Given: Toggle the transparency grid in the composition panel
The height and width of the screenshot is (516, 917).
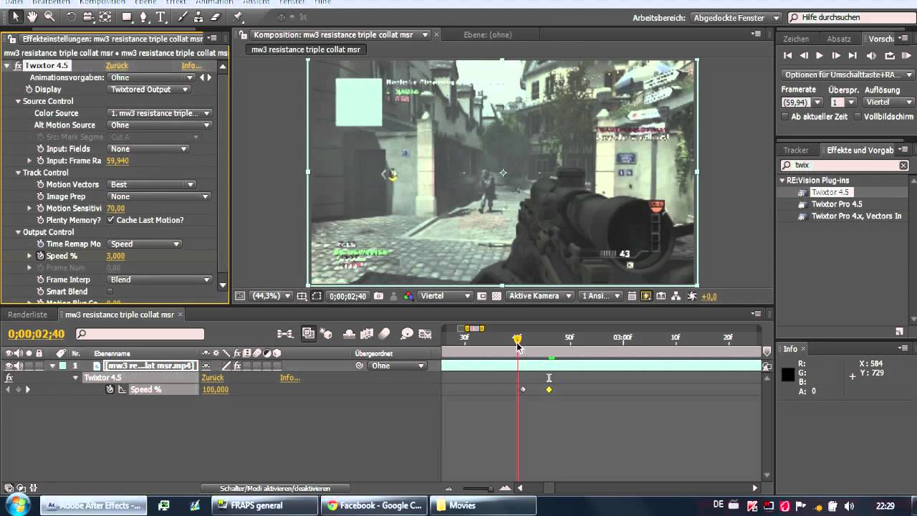Looking at the screenshot, I should tap(498, 295).
